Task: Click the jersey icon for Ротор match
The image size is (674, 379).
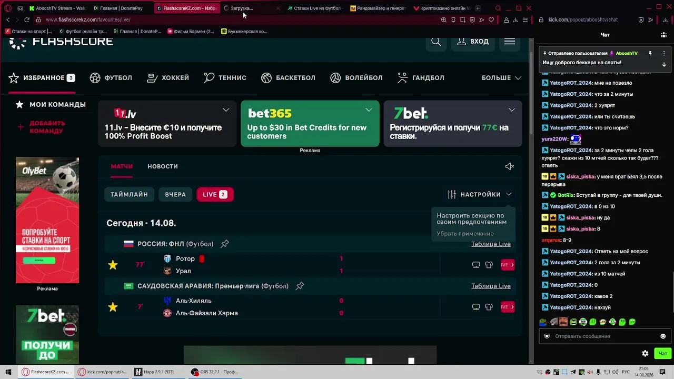Action: (489, 265)
